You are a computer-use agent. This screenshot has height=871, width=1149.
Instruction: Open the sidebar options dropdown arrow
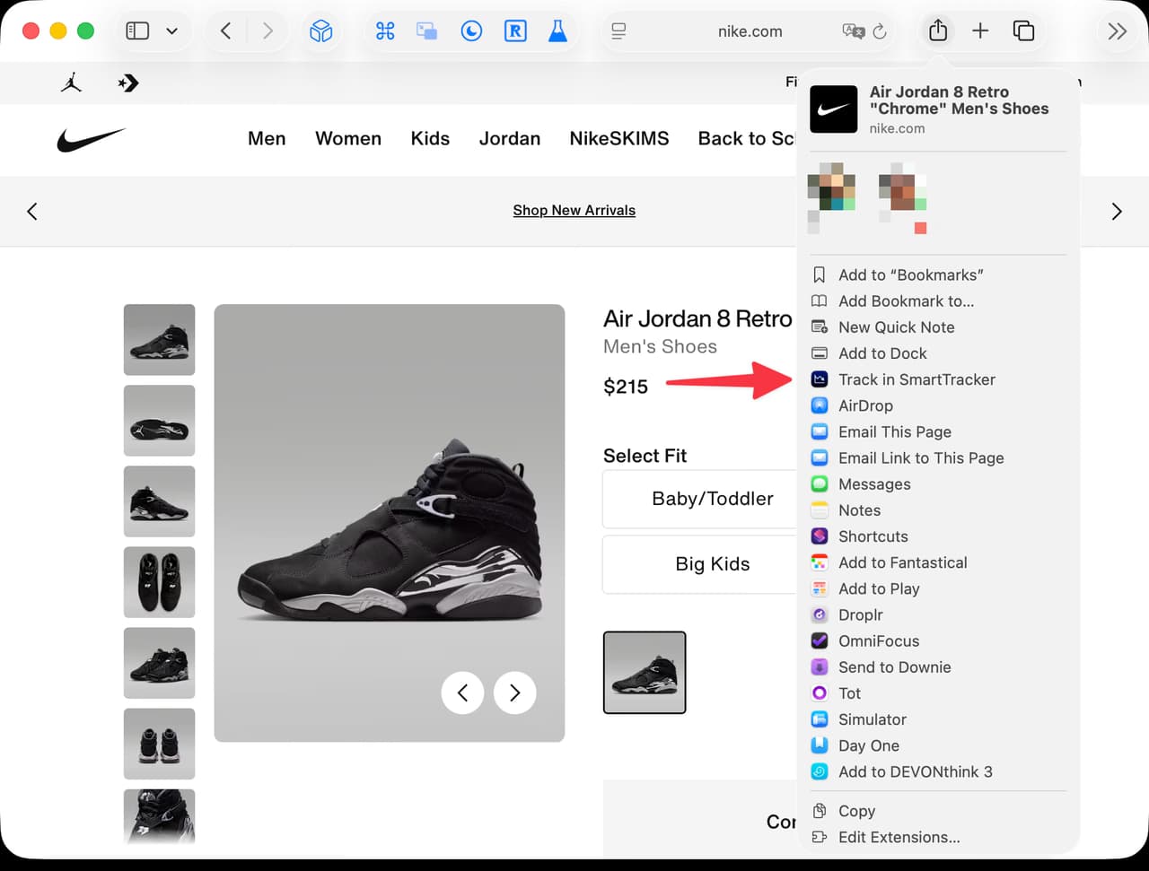[x=171, y=31]
